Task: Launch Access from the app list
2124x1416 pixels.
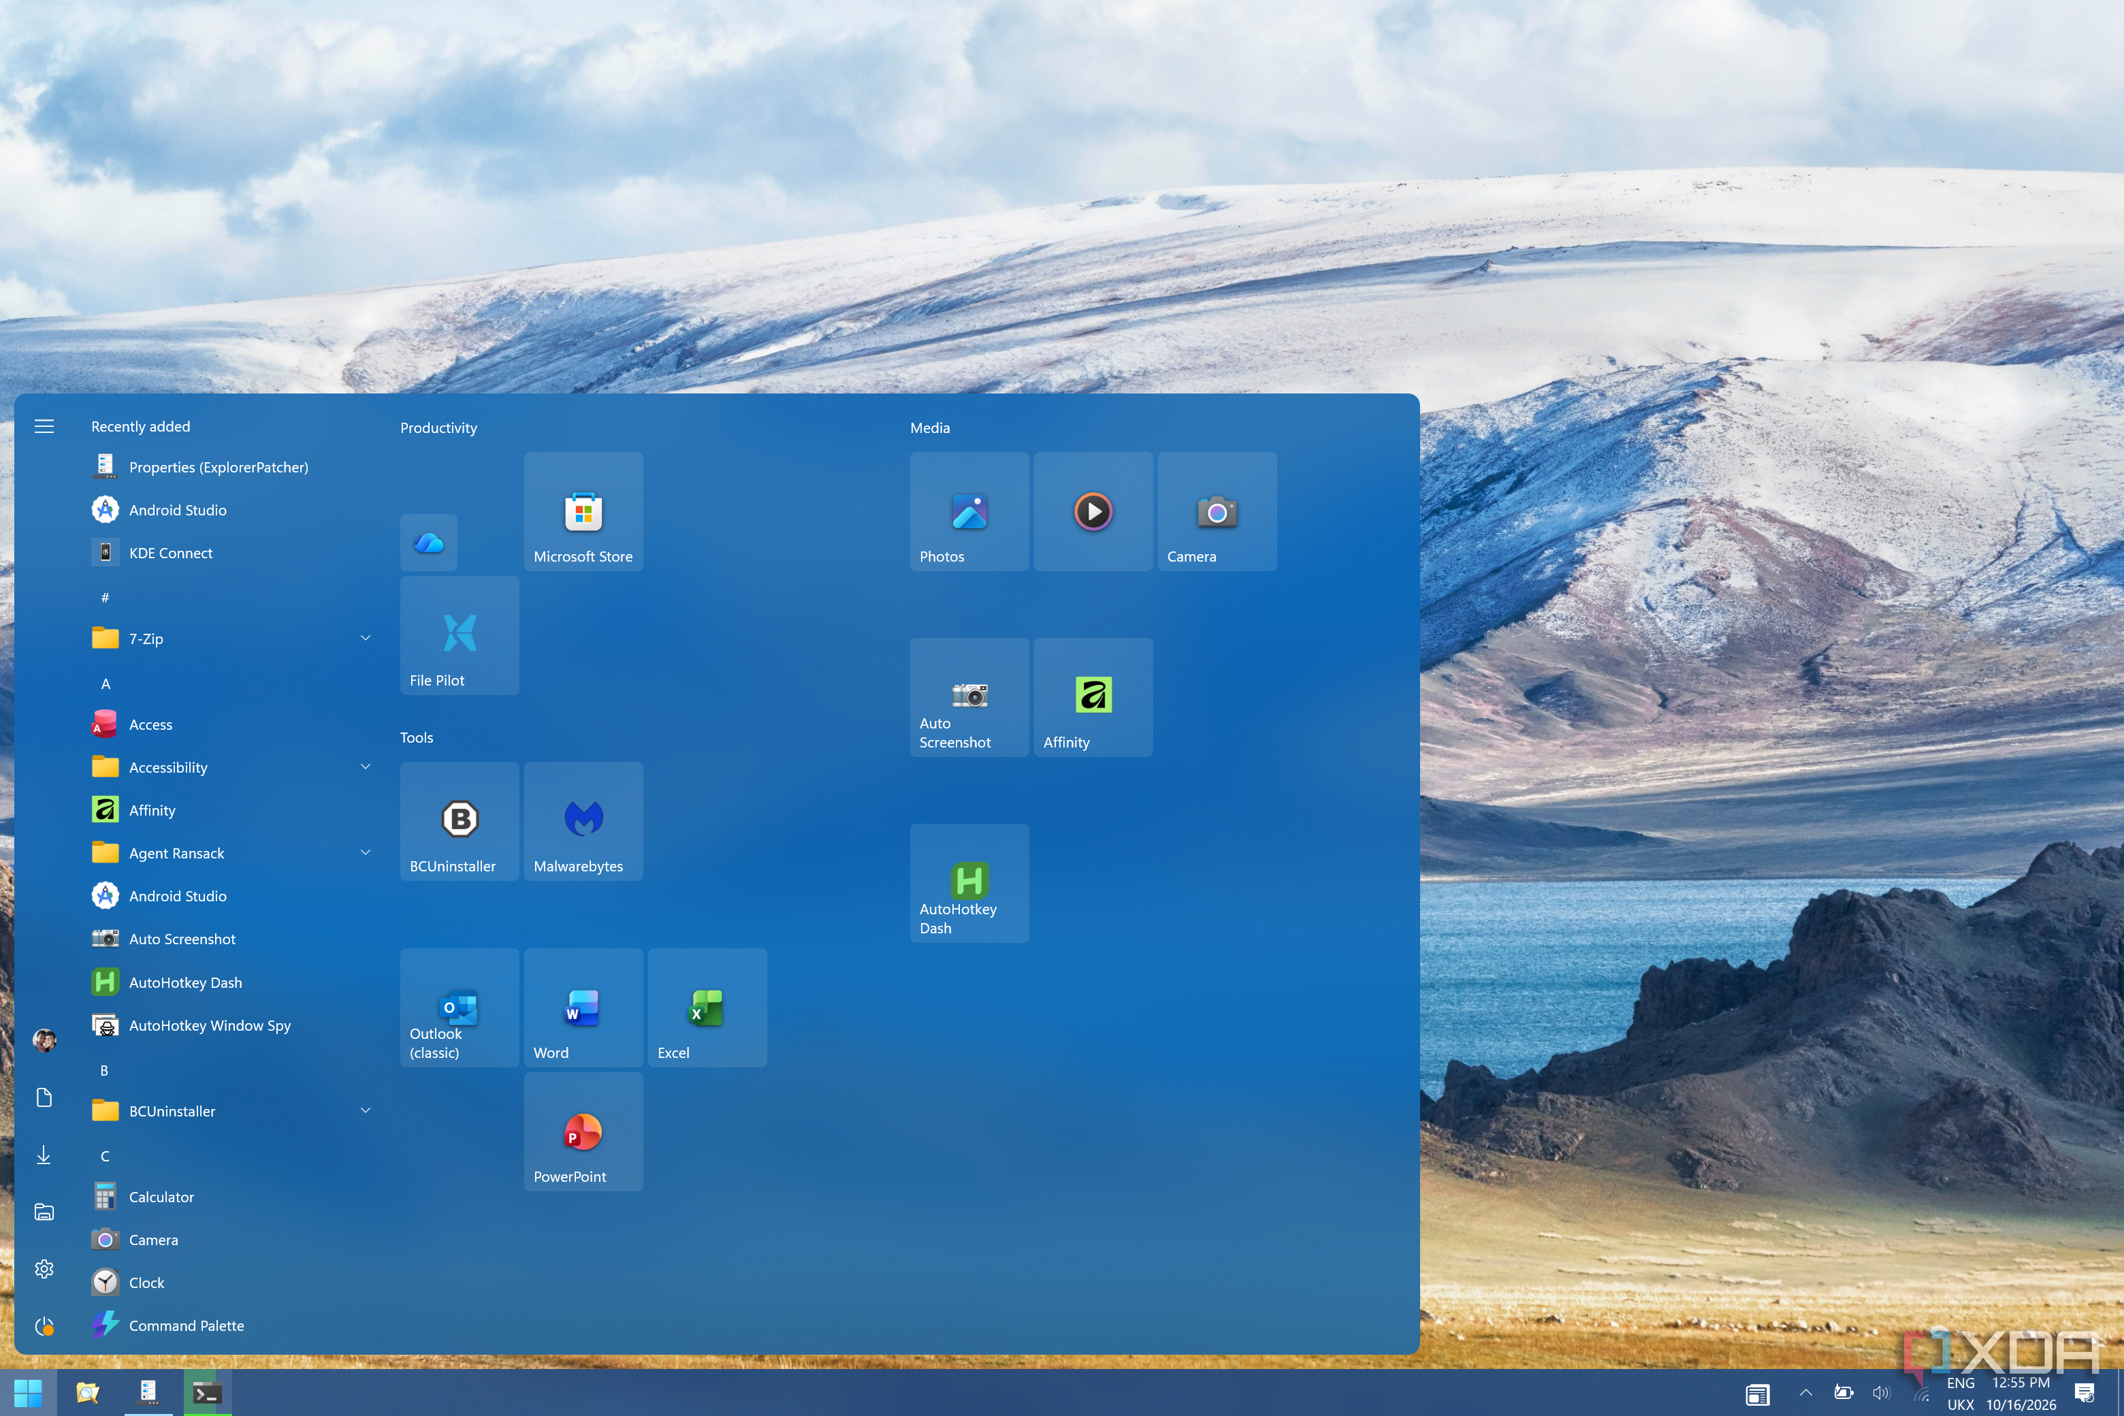Action: click(x=232, y=724)
